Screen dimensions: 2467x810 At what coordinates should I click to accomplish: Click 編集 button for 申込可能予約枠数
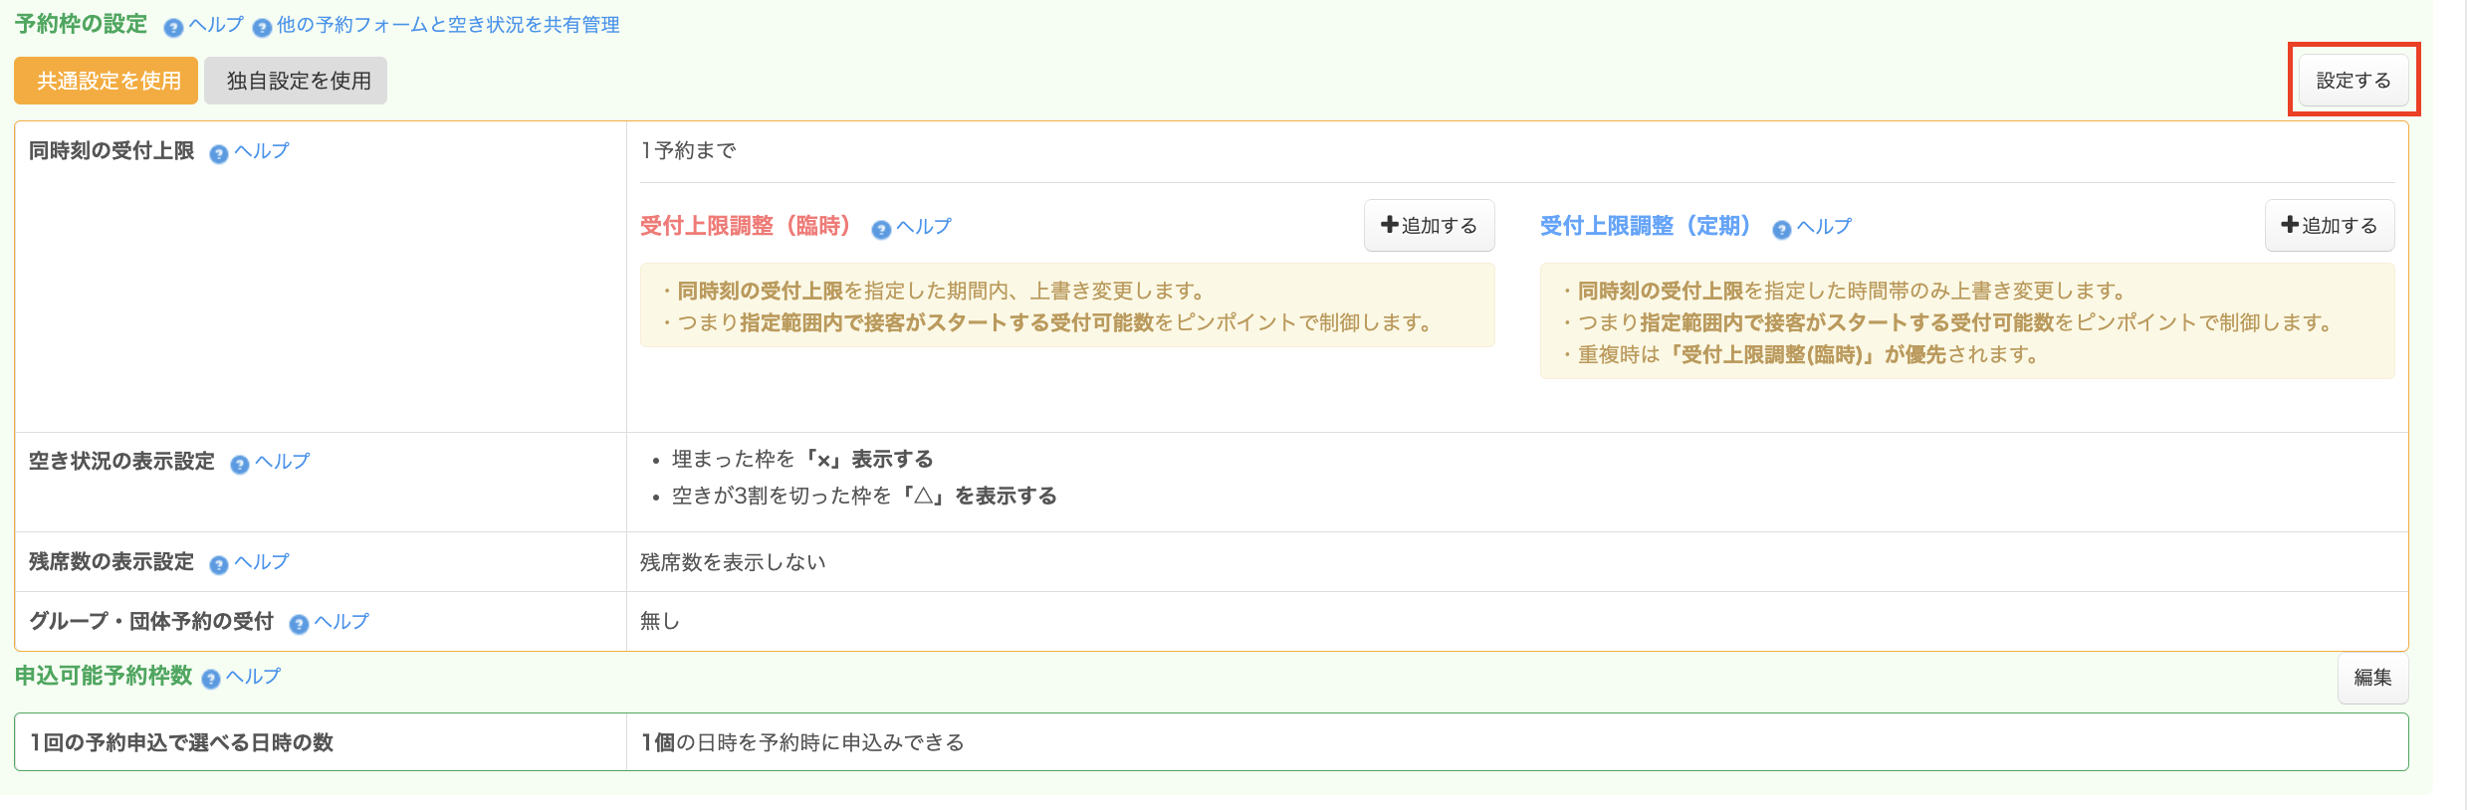(2372, 678)
